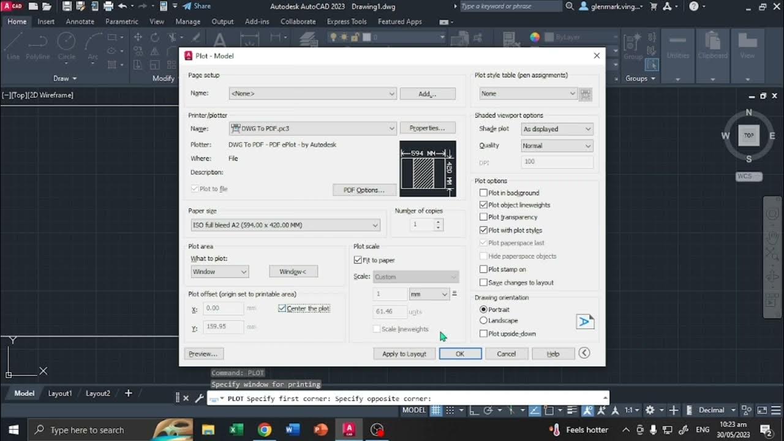Click the New file icon in quick access toolbar
Image resolution: width=784 pixels, height=441 pixels.
[x=33, y=6]
